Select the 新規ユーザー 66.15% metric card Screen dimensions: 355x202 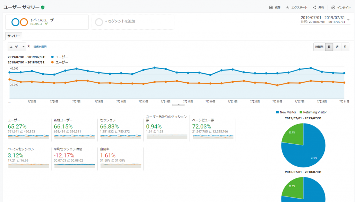pos(75,129)
